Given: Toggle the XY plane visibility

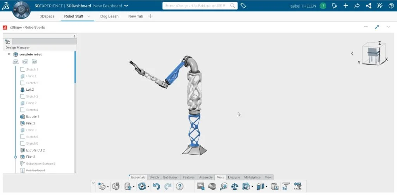Looking at the screenshot, I should (16, 62).
